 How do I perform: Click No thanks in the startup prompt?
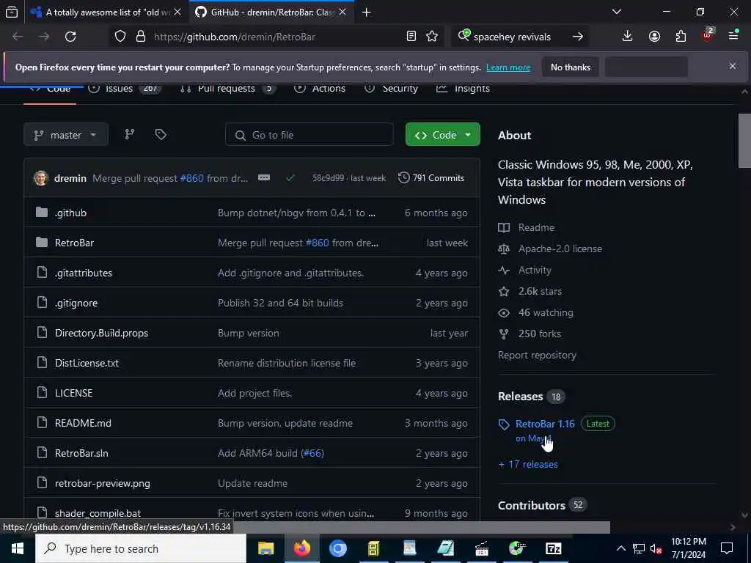click(x=571, y=67)
